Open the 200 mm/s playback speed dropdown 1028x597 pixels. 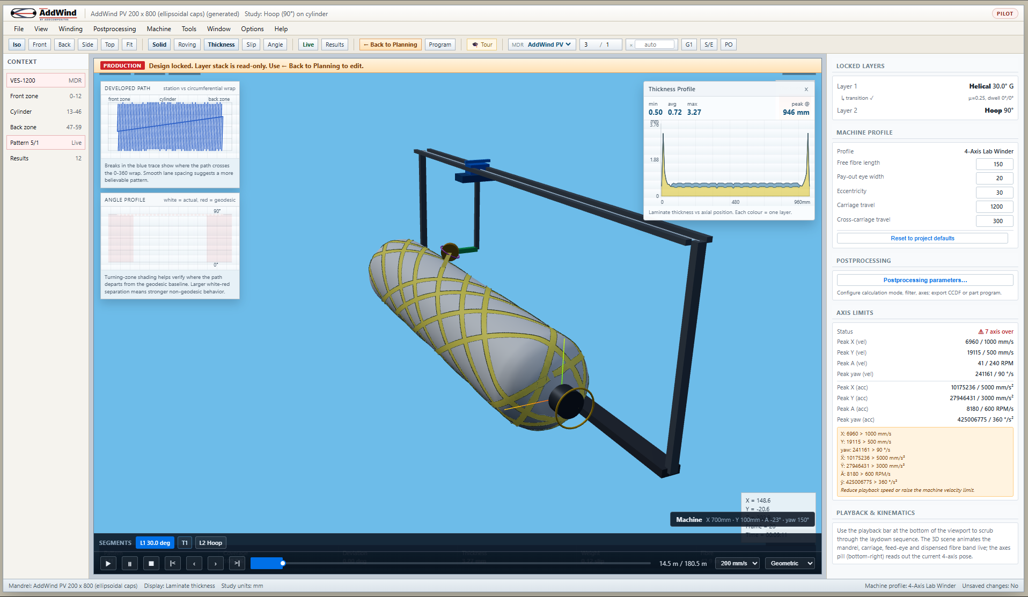point(738,563)
